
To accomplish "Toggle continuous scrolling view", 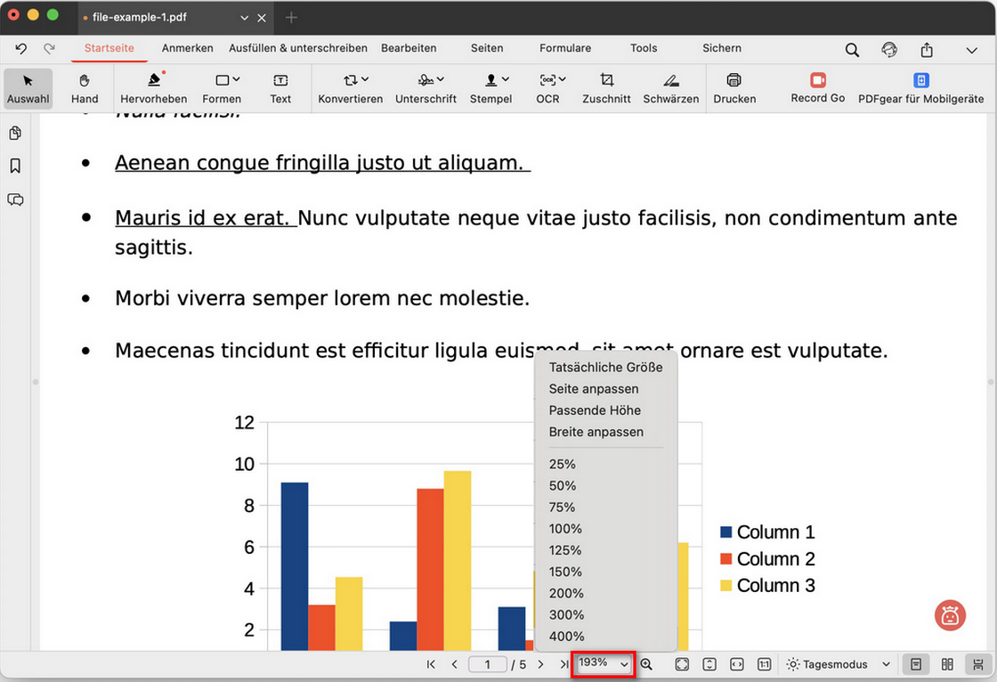I will [978, 664].
